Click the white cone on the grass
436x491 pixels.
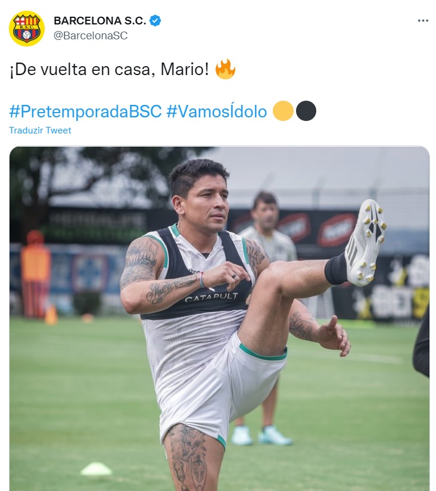pos(96,469)
